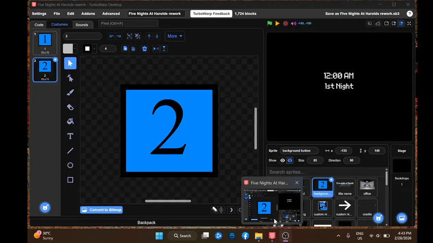The width and height of the screenshot is (433, 243).
Task: Open the fill color dropdown
Action: click(75, 49)
